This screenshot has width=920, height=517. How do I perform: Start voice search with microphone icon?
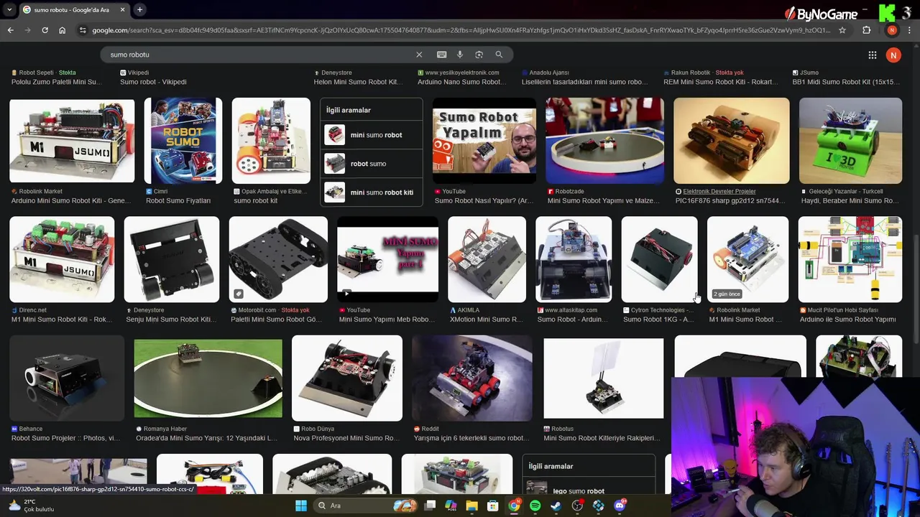(460, 55)
